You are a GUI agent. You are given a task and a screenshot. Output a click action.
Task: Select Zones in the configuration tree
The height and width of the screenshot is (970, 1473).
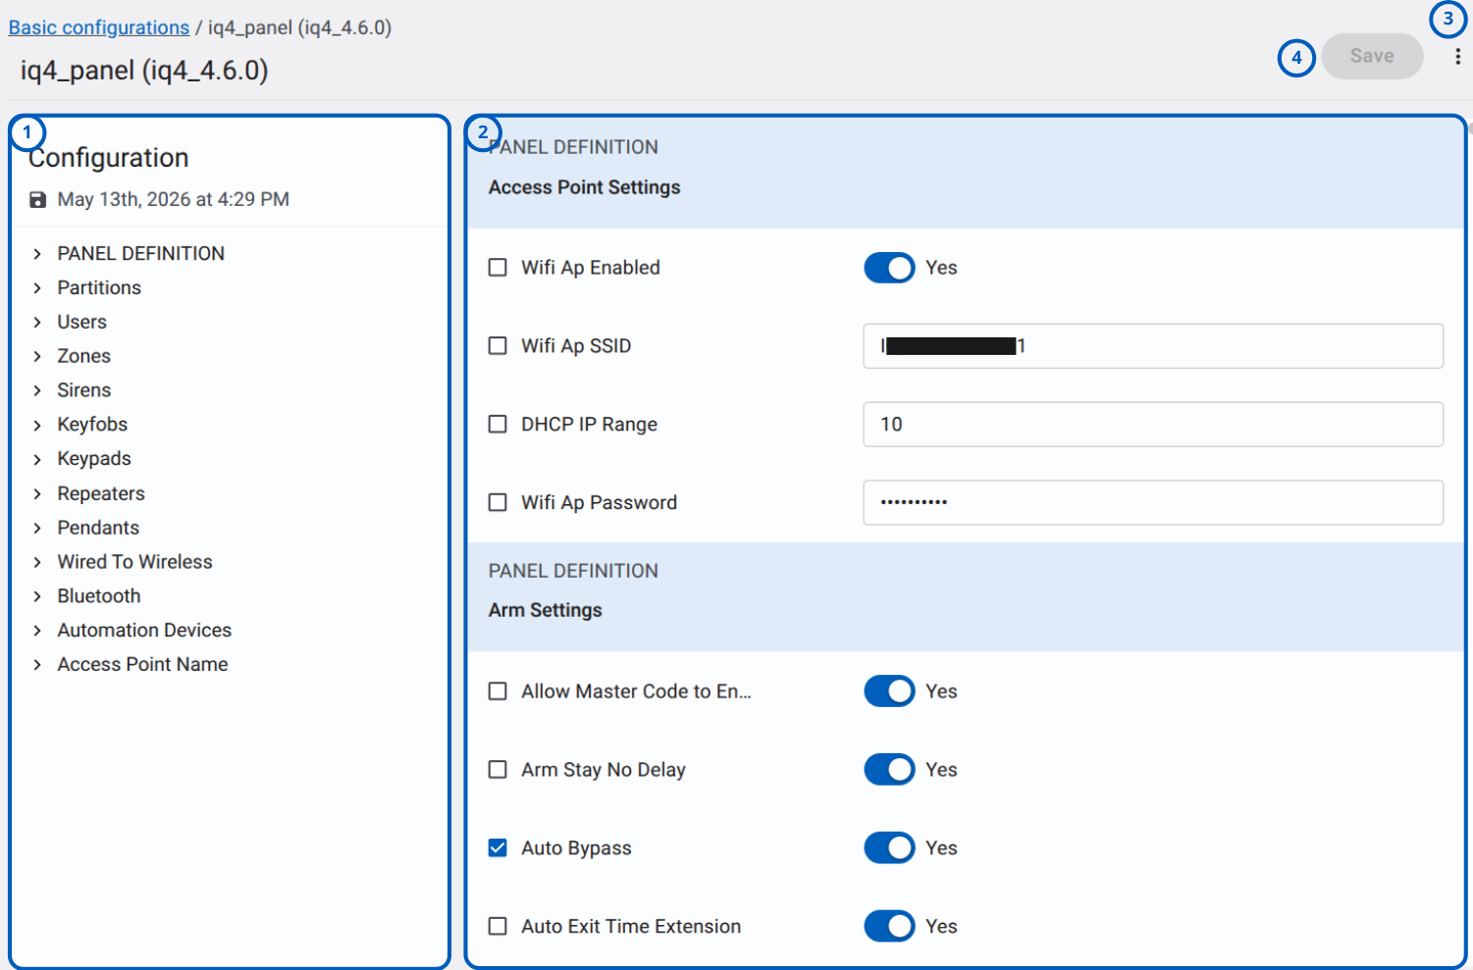83,356
